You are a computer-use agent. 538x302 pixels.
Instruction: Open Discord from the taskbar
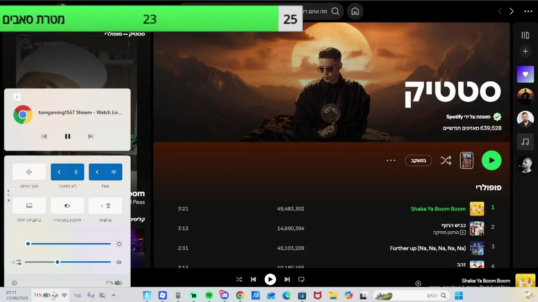click(x=224, y=296)
